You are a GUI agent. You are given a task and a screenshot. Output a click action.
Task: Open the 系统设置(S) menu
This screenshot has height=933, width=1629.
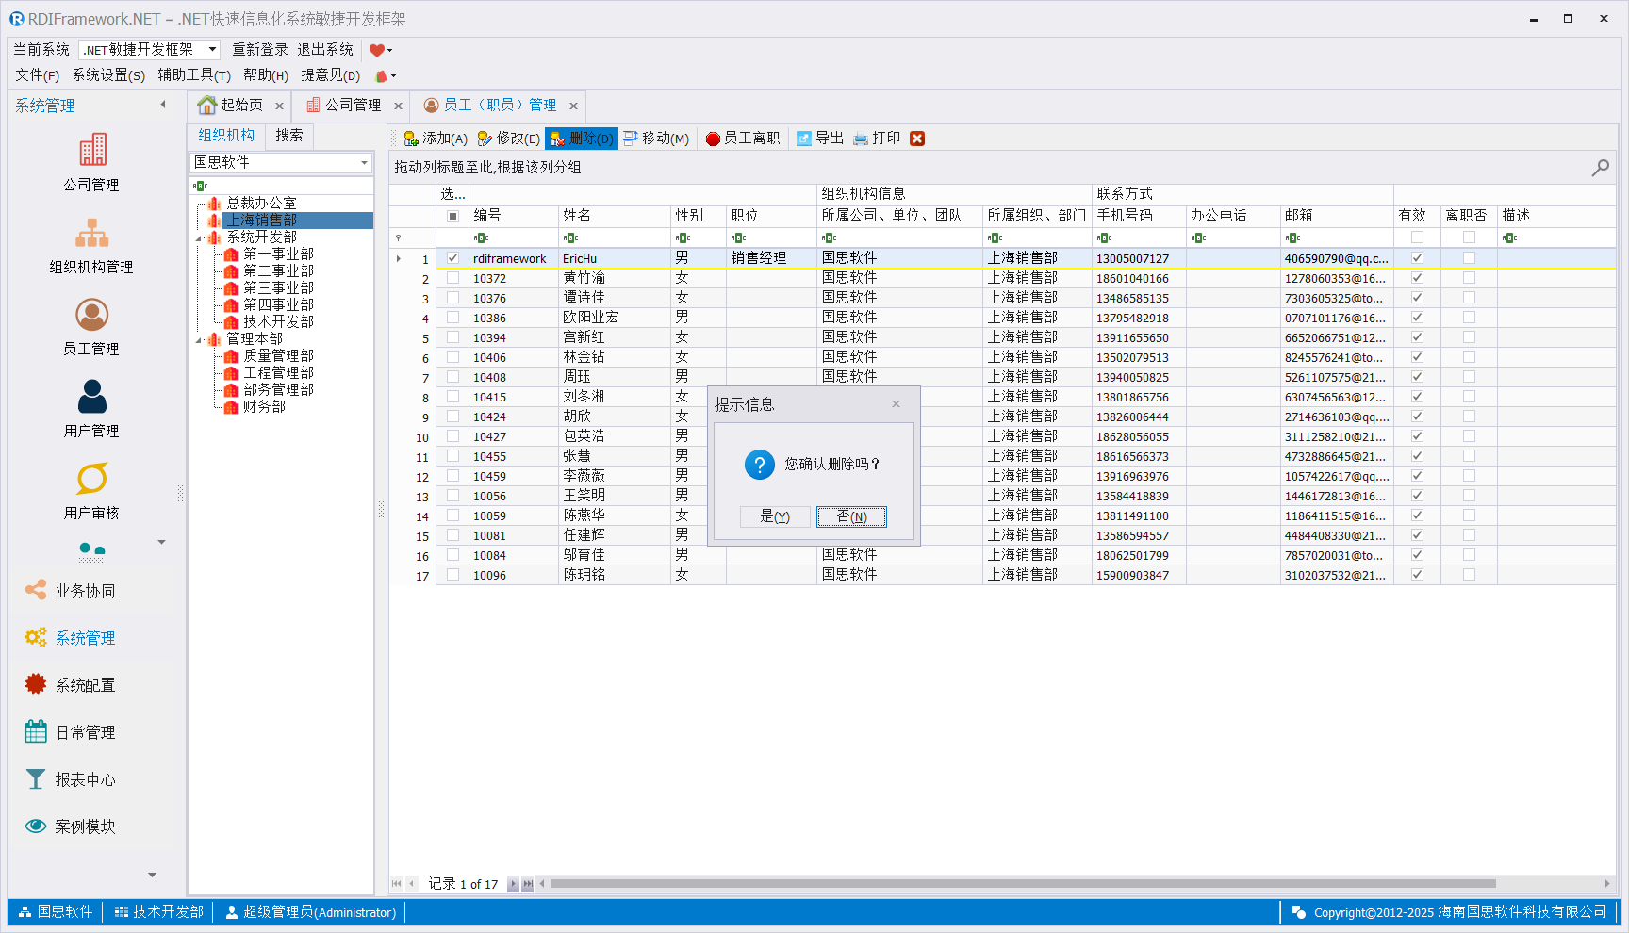tap(108, 75)
